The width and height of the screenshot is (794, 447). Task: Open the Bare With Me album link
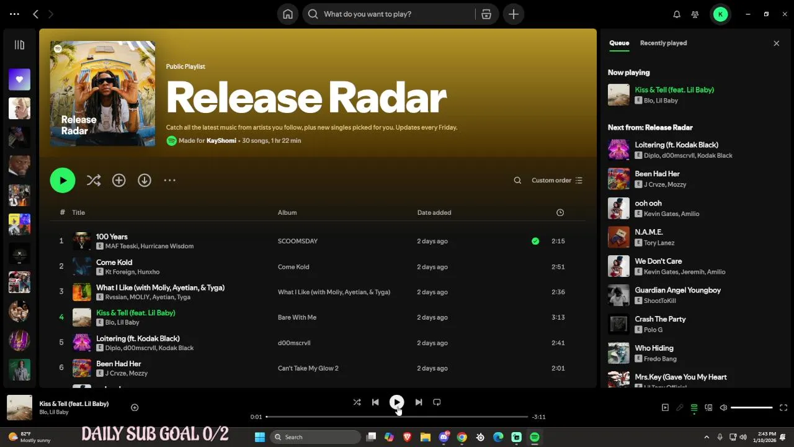pyautogui.click(x=297, y=317)
